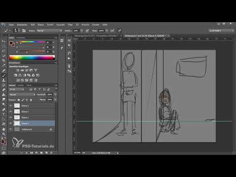236x177 pixels.
Task: Add layer mask icon in Ebenen panel
Action: pos(31,153)
